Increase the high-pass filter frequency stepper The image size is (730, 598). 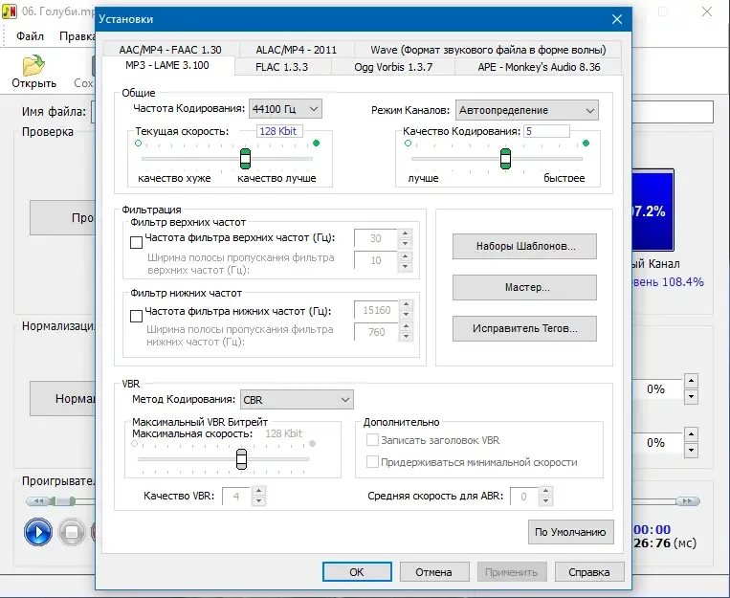tap(405, 233)
